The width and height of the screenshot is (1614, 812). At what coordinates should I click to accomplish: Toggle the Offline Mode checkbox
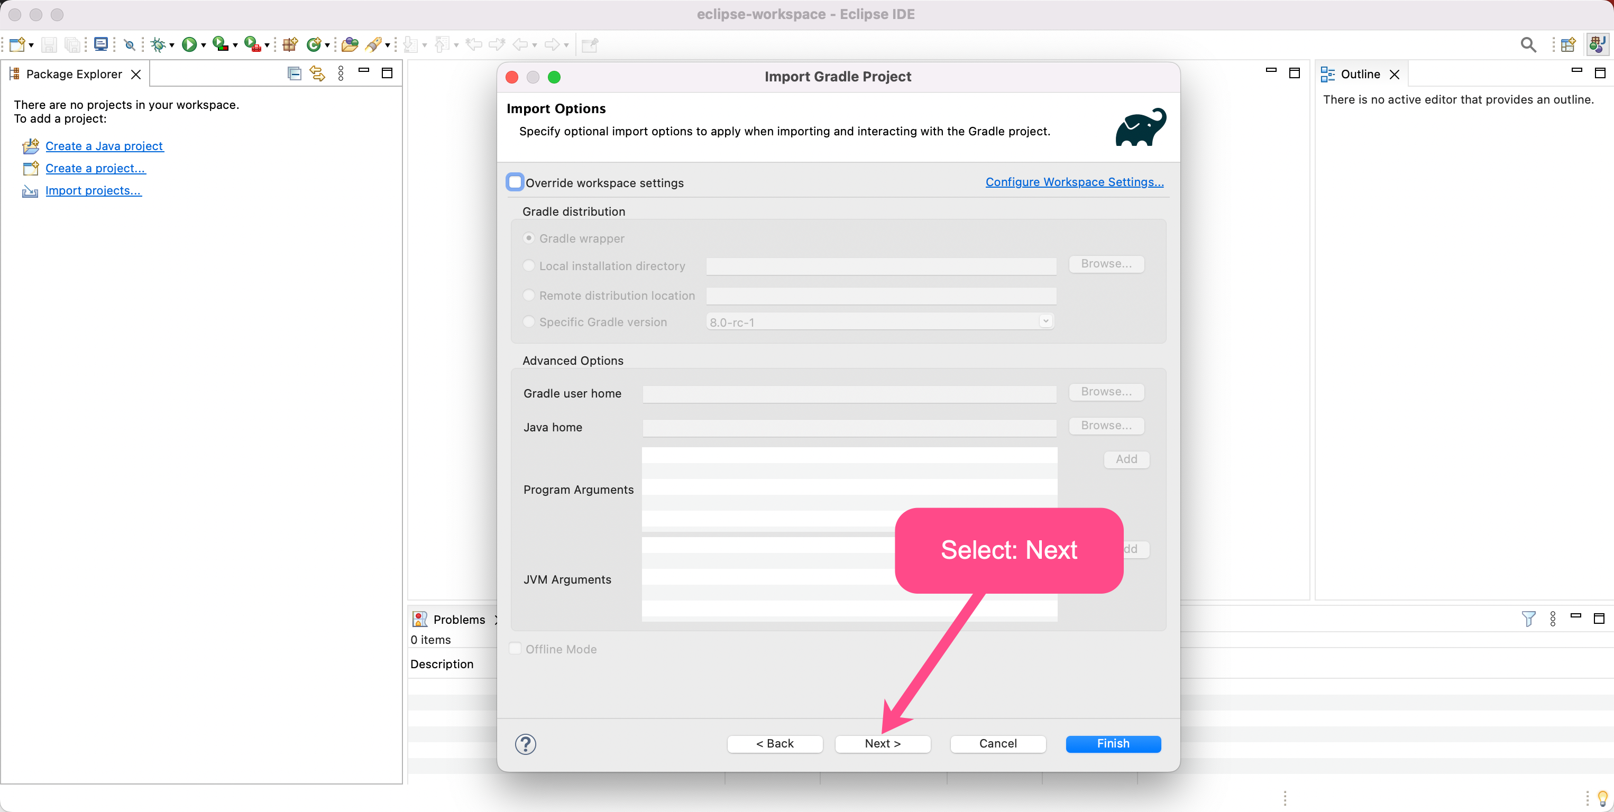click(x=515, y=649)
